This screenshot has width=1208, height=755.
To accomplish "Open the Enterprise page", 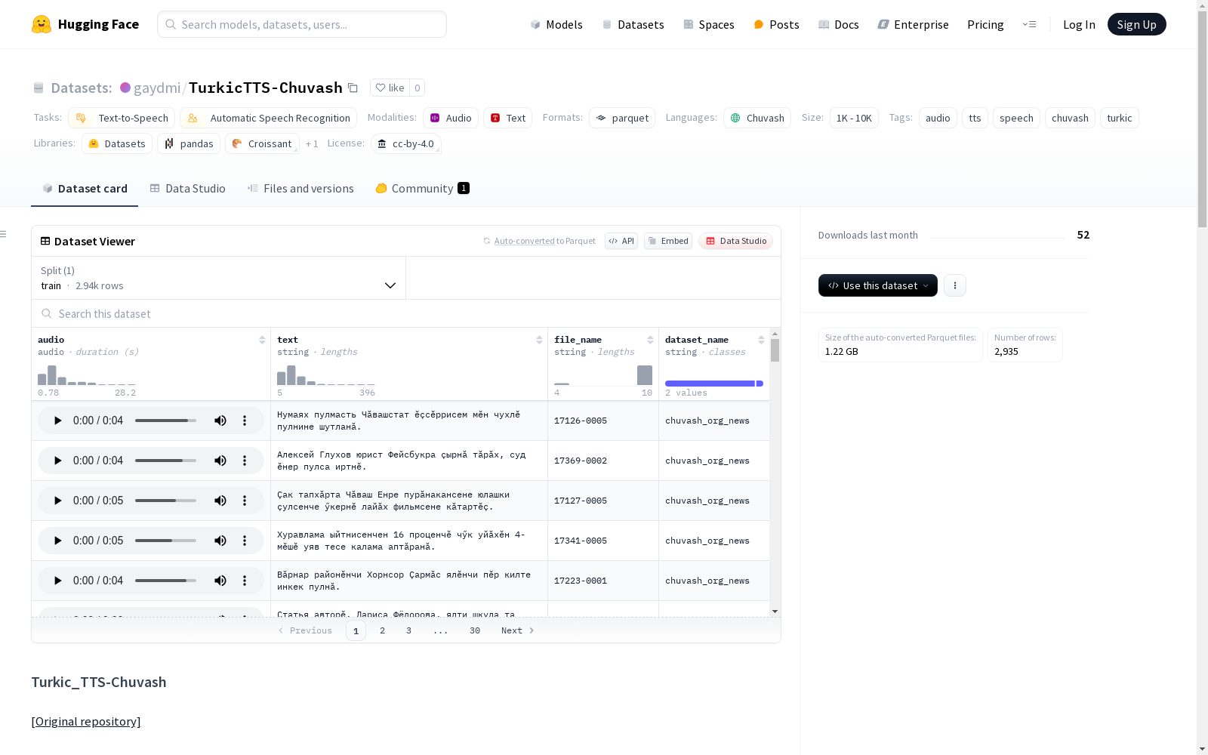I will point(914,24).
